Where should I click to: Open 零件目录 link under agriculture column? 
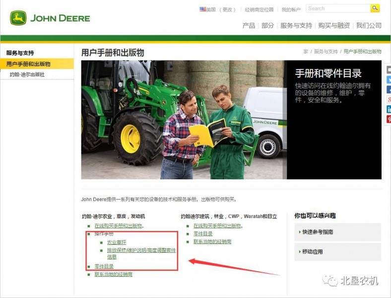[104, 266]
